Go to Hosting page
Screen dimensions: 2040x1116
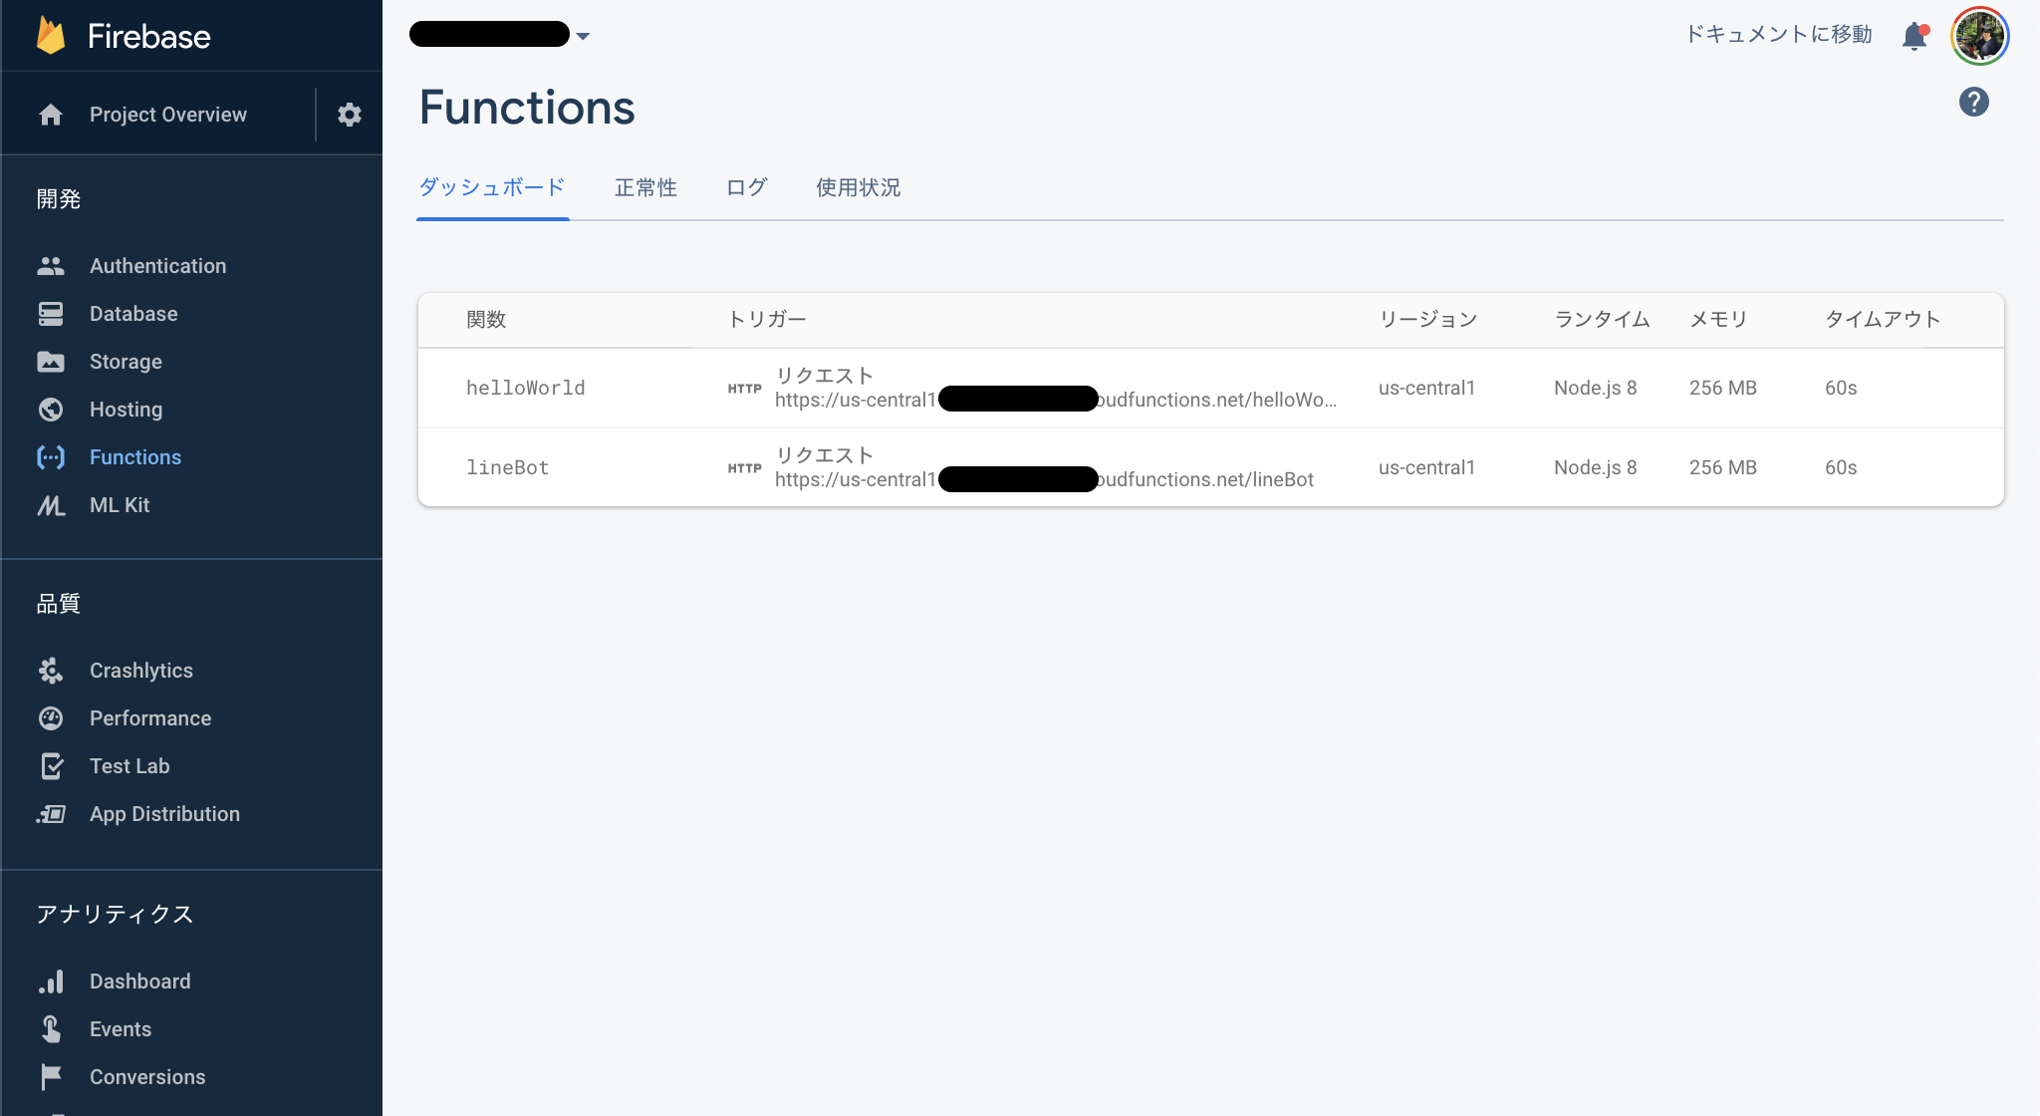(x=126, y=410)
